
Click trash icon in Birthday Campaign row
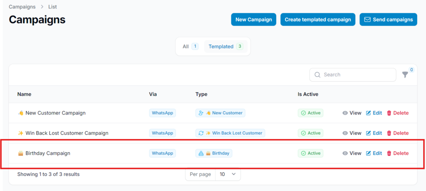click(x=389, y=153)
